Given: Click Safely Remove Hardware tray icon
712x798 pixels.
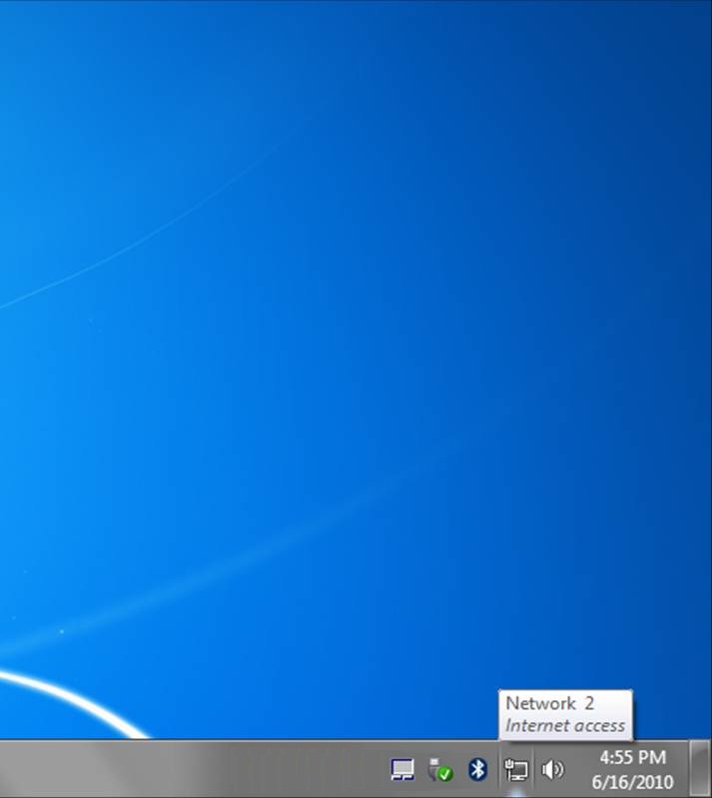Looking at the screenshot, I should tap(440, 769).
